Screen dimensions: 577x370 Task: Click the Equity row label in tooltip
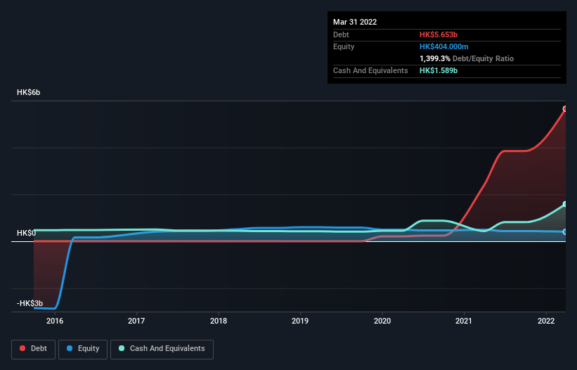point(344,46)
